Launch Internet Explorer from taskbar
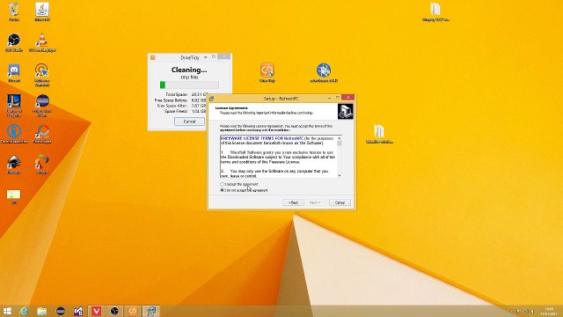The image size is (563, 317). 24,311
